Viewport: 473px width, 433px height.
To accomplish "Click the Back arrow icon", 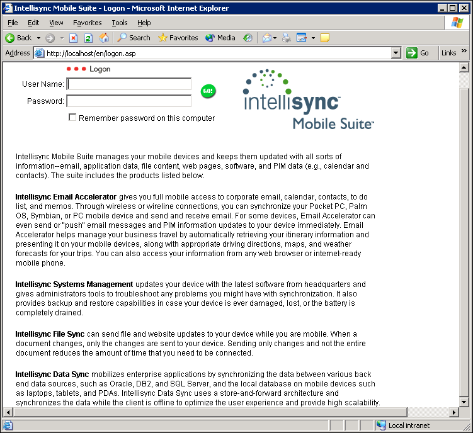I will tap(9, 38).
